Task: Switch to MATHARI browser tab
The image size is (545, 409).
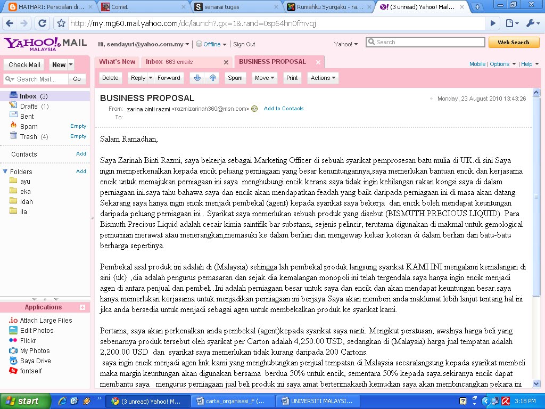Action: click(51, 6)
